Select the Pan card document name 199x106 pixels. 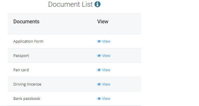[x=21, y=70]
